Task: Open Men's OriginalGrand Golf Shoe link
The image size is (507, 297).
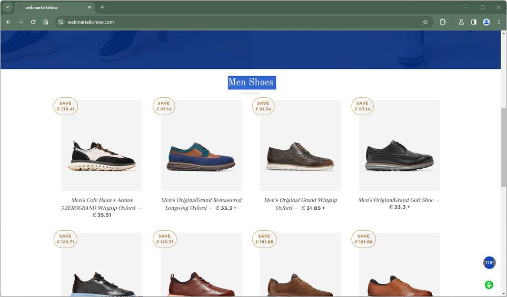Action: 396,200
